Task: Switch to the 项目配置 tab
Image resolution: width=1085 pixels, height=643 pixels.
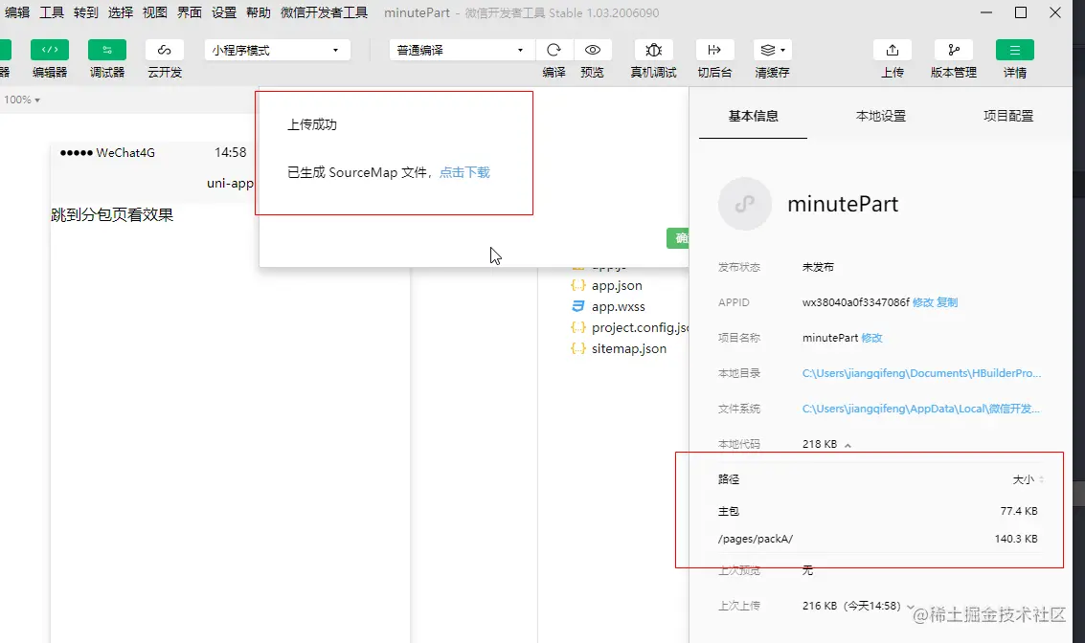Action: [x=1008, y=116]
